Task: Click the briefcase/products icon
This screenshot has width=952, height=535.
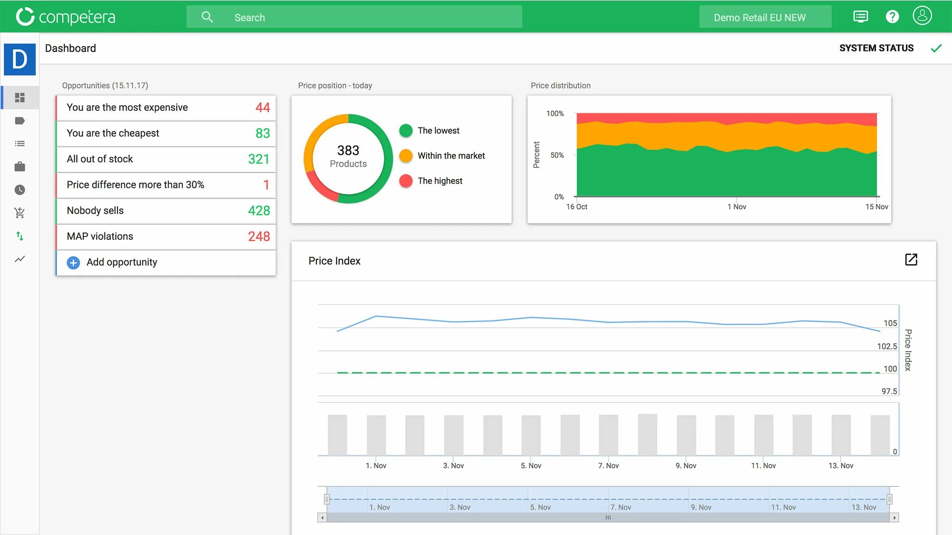Action: 20,166
